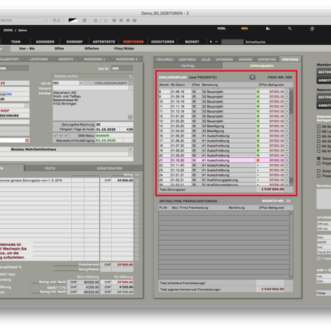Click the yellow NEU button
The height and width of the screenshot is (331, 331).
point(244,29)
